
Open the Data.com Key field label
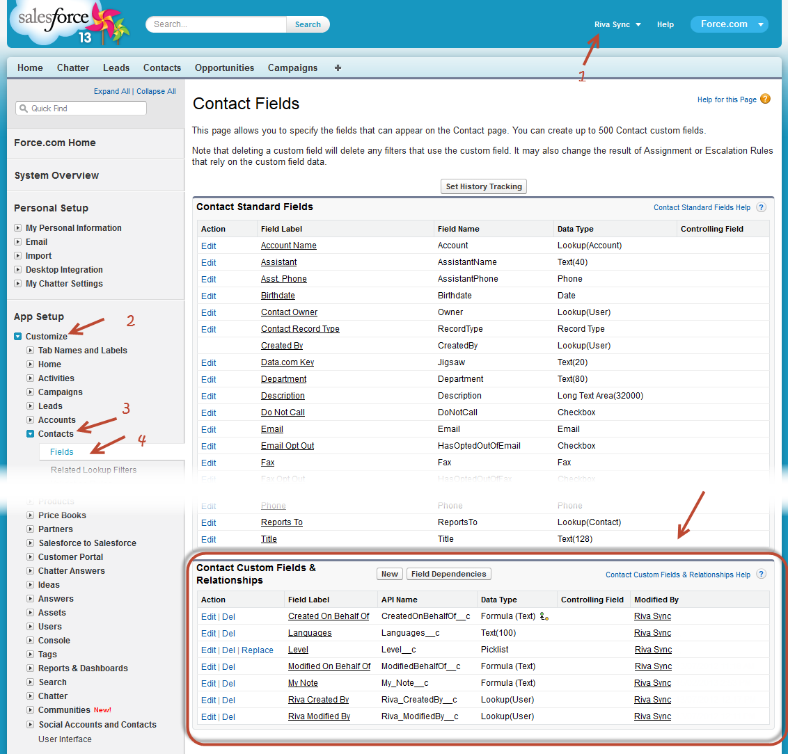coord(287,362)
